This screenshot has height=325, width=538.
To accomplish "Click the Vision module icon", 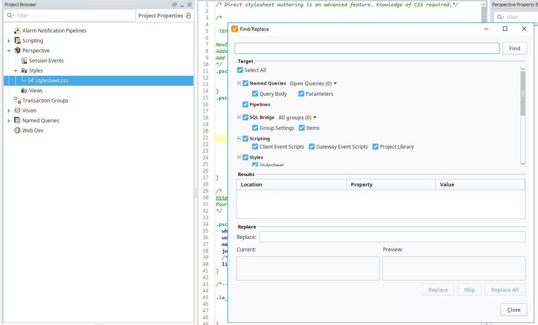I will [17, 111].
